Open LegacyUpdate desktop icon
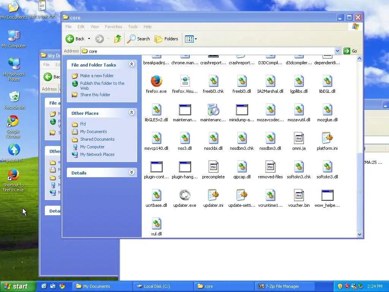This screenshot has width=389, height=292. (x=14, y=153)
